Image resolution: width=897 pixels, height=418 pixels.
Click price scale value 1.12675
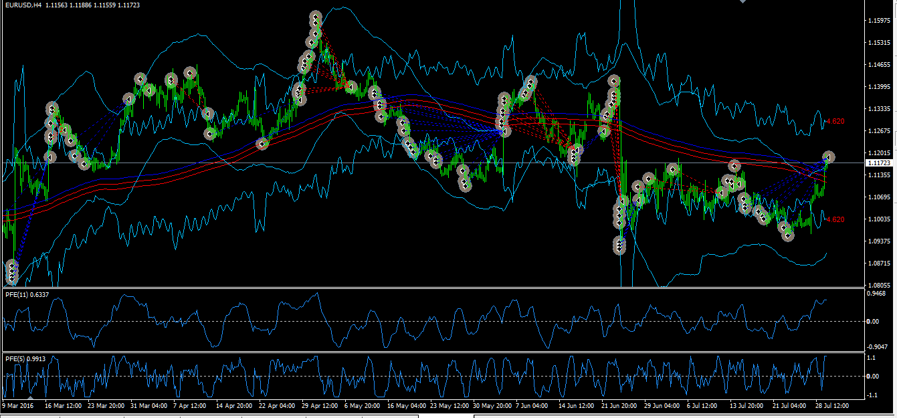click(x=878, y=131)
